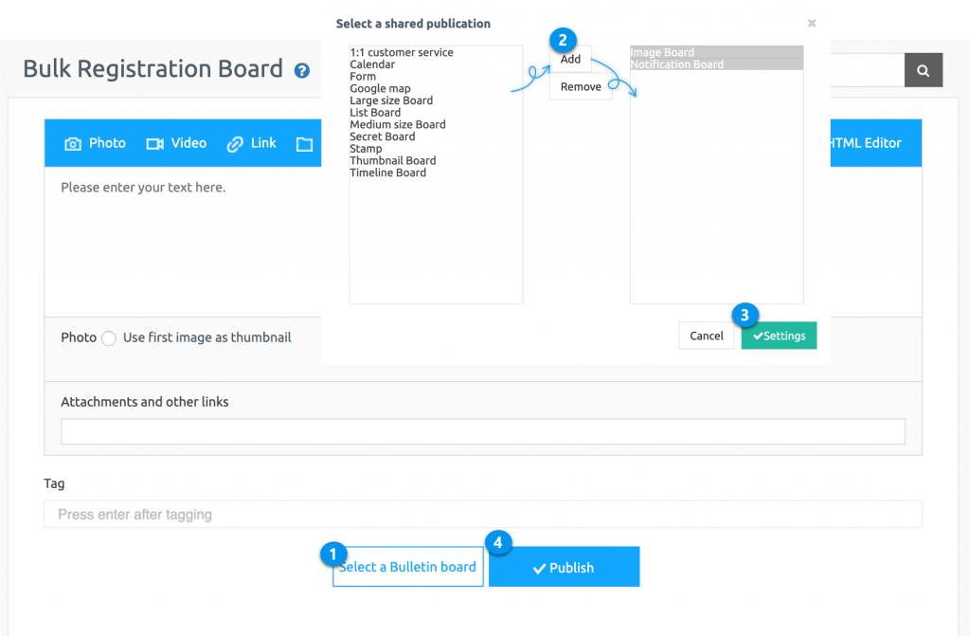970x636 pixels.
Task: Click the Tag input field
Action: click(483, 514)
